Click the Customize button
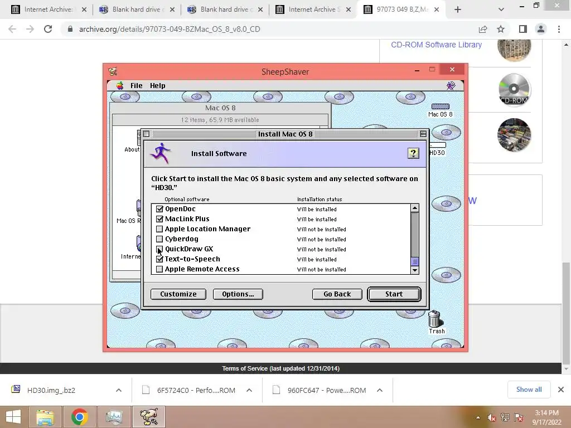Viewport: 571px width, 428px height. click(178, 294)
